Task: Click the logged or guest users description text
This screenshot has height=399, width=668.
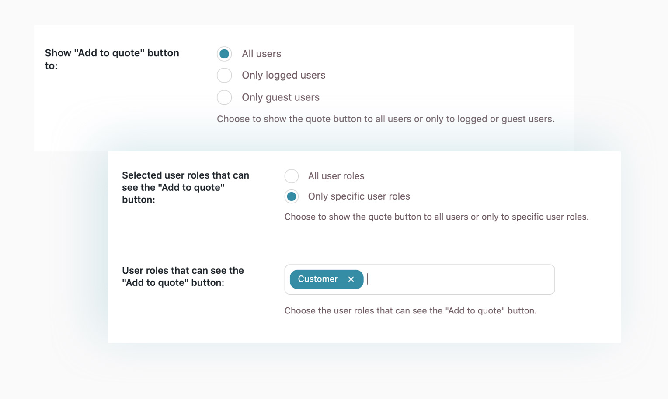Action: (x=386, y=119)
